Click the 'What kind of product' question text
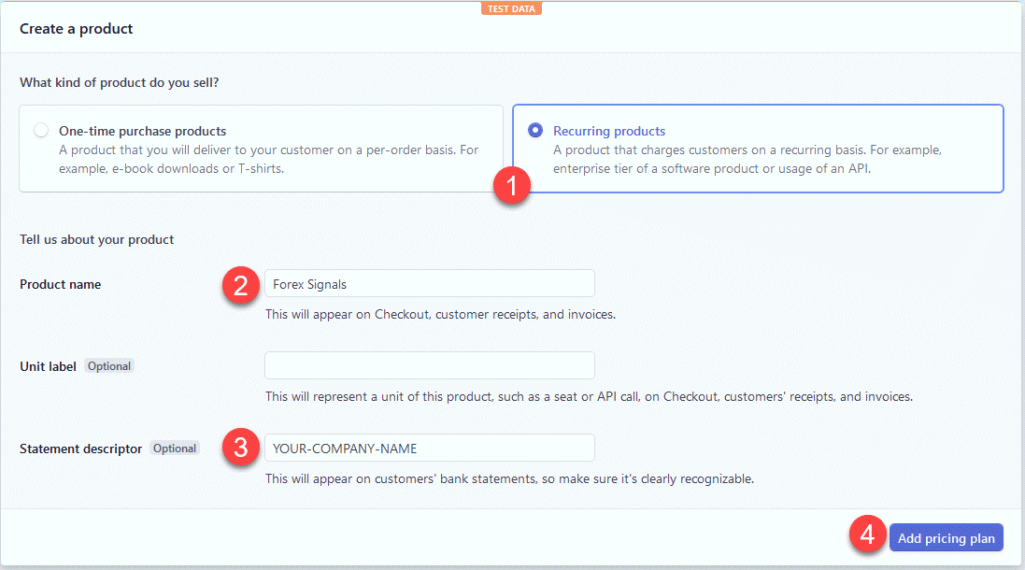This screenshot has width=1025, height=570. pyautogui.click(x=120, y=82)
